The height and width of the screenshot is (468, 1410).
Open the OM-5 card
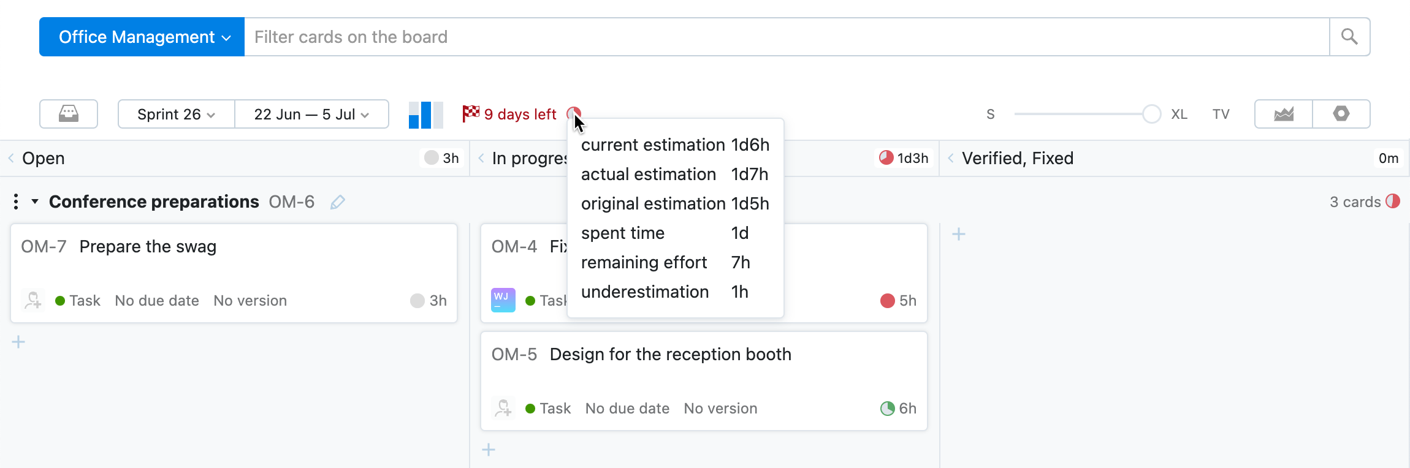coord(670,355)
